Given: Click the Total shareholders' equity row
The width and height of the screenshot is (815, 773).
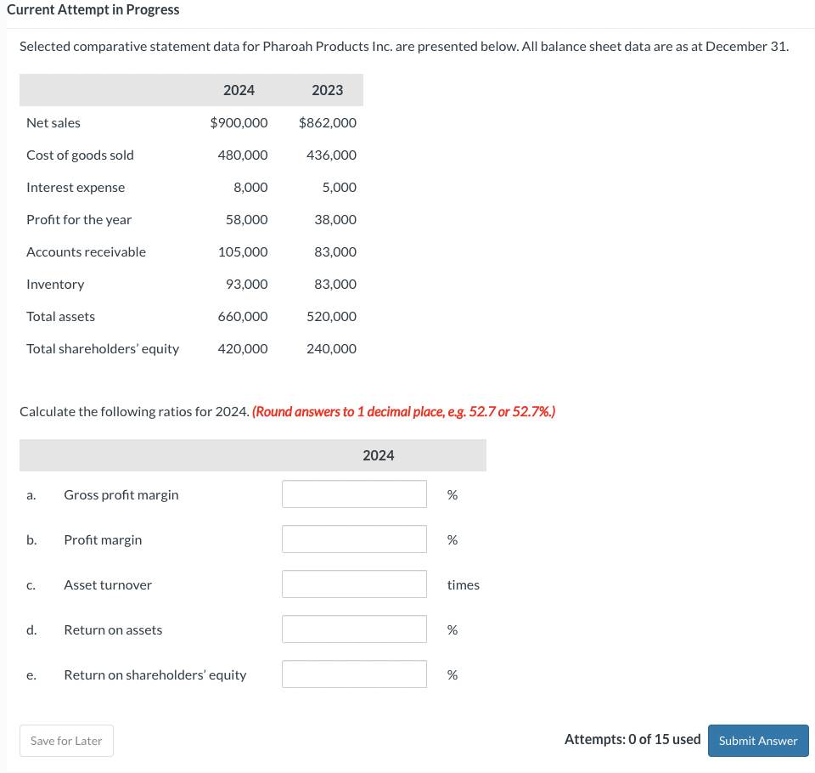Looking at the screenshot, I should (x=103, y=348).
